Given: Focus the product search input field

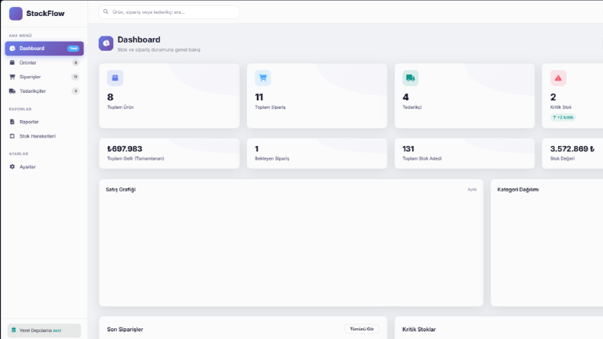Looking at the screenshot, I should tap(170, 12).
